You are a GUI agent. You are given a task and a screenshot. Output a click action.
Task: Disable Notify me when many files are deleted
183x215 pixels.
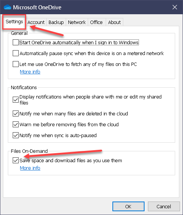coord(16,113)
